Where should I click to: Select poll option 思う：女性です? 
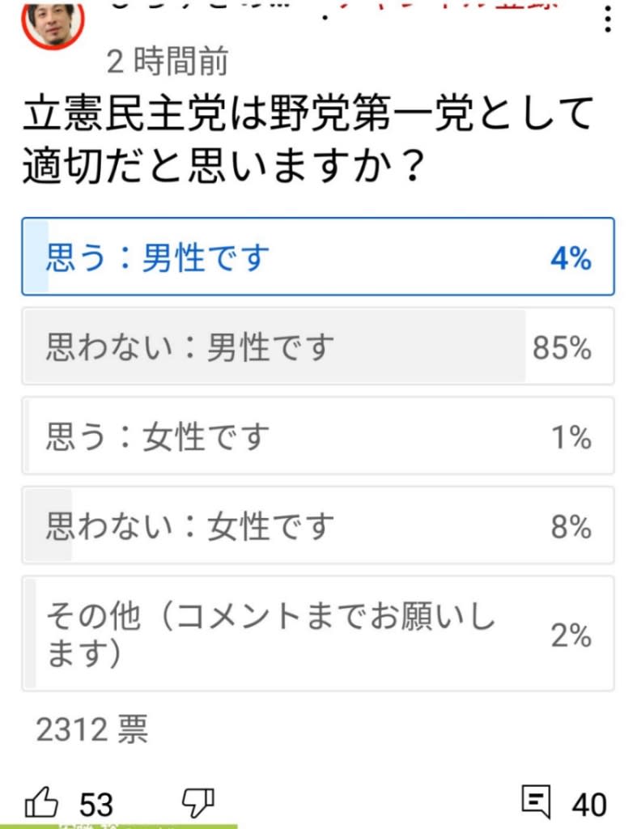(x=318, y=436)
